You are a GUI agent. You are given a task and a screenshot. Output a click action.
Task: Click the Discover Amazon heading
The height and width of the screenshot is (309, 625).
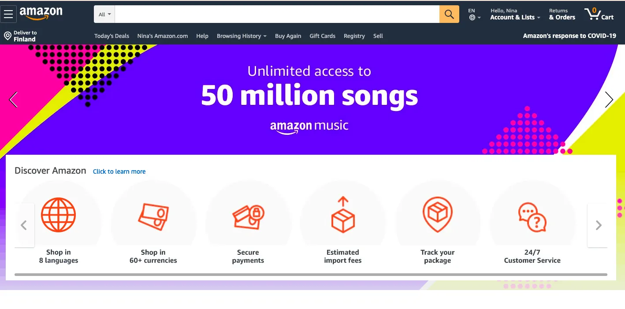[50, 171]
